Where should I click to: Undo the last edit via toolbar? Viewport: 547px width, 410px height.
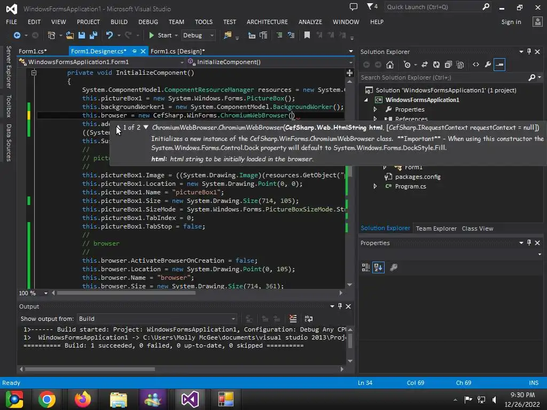click(x=110, y=35)
